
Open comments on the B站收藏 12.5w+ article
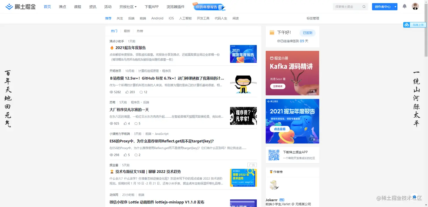[141, 92]
